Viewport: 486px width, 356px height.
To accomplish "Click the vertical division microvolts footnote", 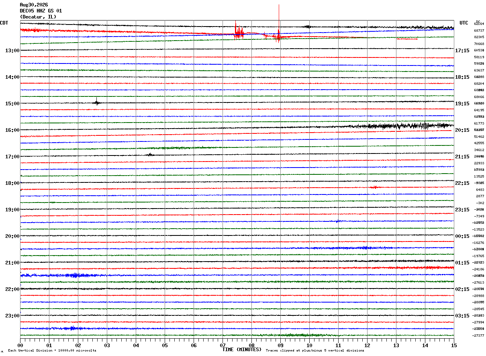I will coord(52,351).
